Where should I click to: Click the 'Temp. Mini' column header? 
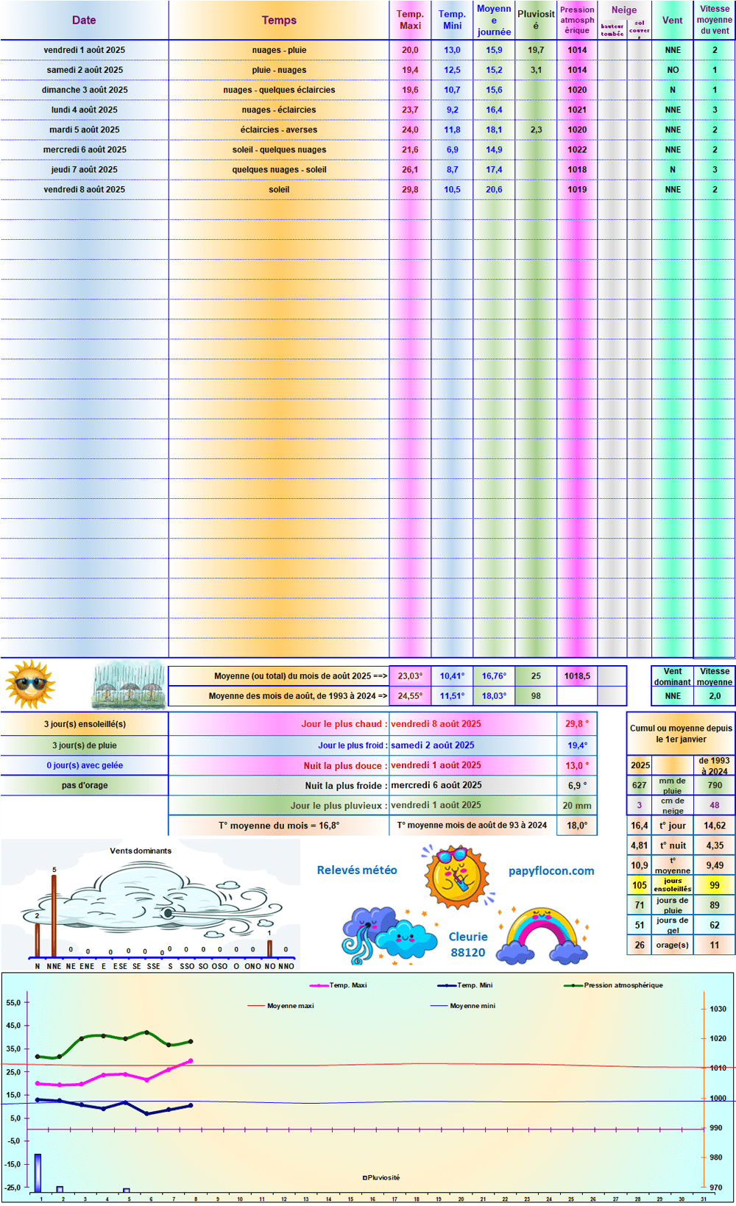[452, 20]
